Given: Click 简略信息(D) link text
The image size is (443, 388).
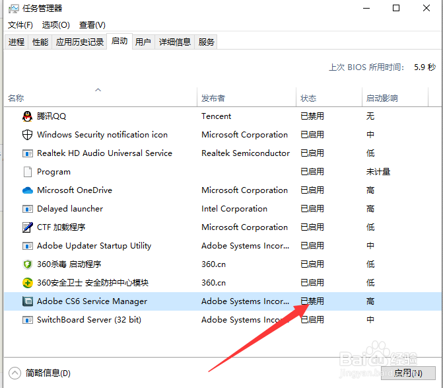Looking at the screenshot, I should pos(48,373).
